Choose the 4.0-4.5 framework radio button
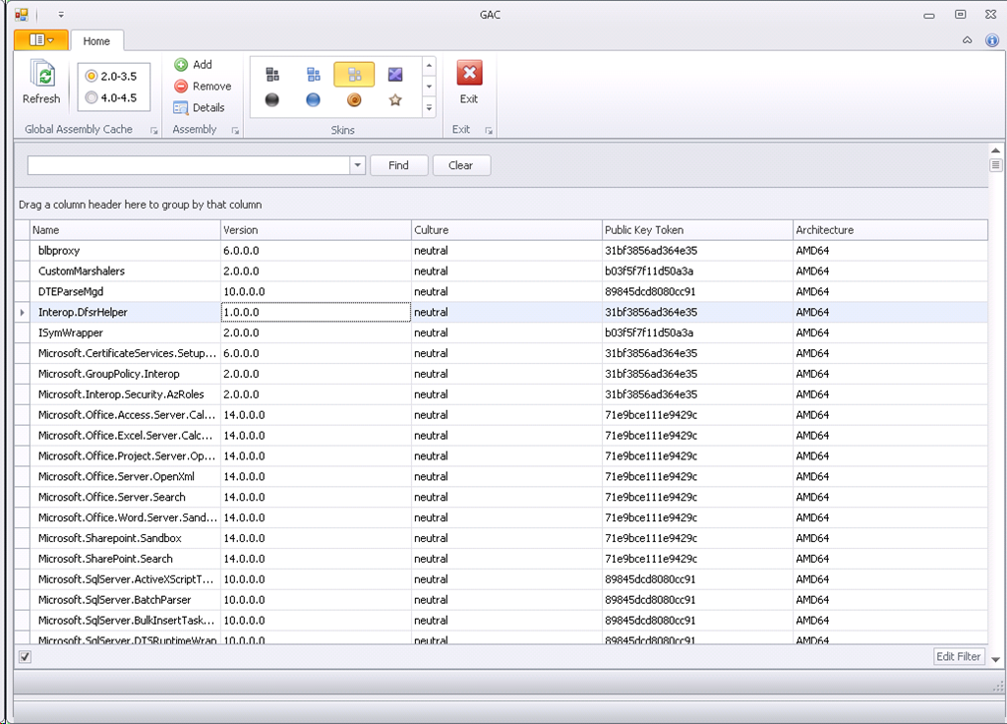 click(91, 97)
